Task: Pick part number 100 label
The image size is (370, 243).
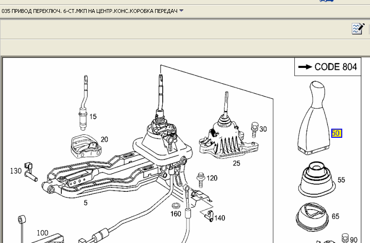Action: coord(42,233)
